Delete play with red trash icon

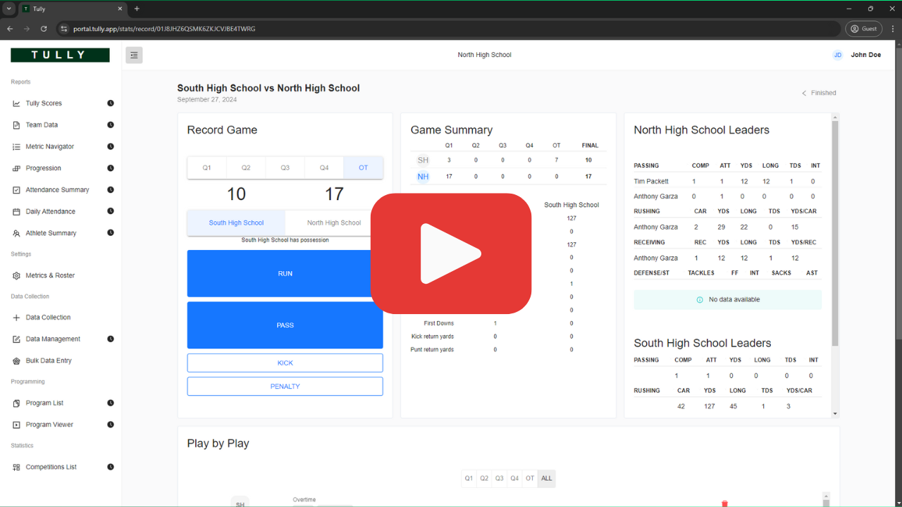coord(724,503)
